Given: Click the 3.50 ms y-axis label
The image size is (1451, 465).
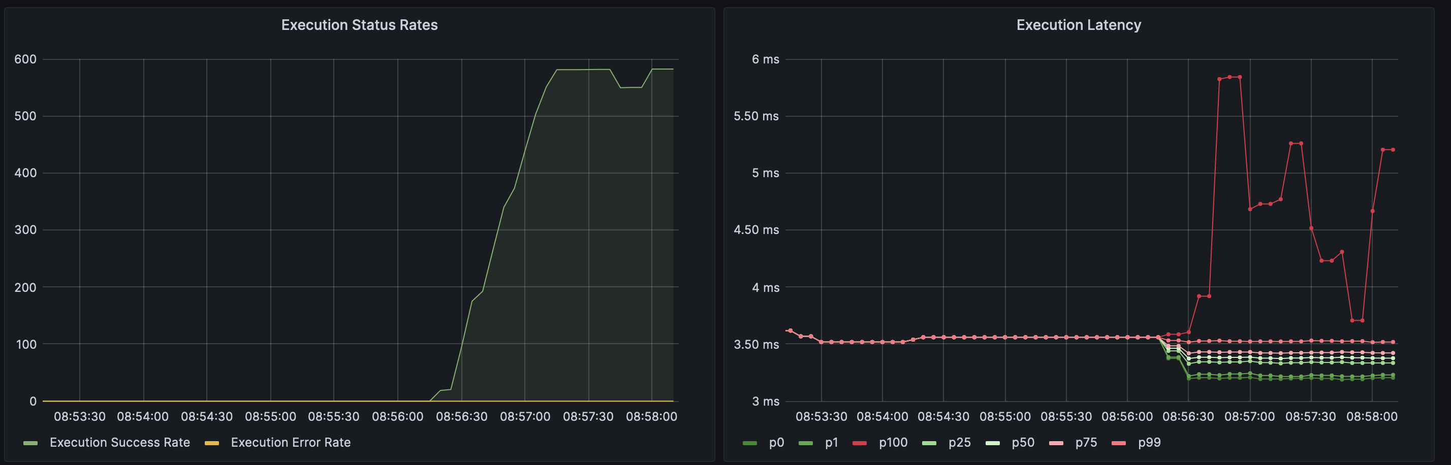Looking at the screenshot, I should tap(756, 344).
